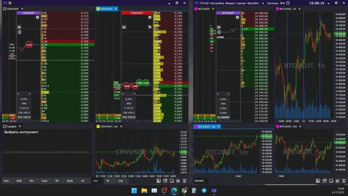Open help question mark icon in CScalp menu

(288, 3)
